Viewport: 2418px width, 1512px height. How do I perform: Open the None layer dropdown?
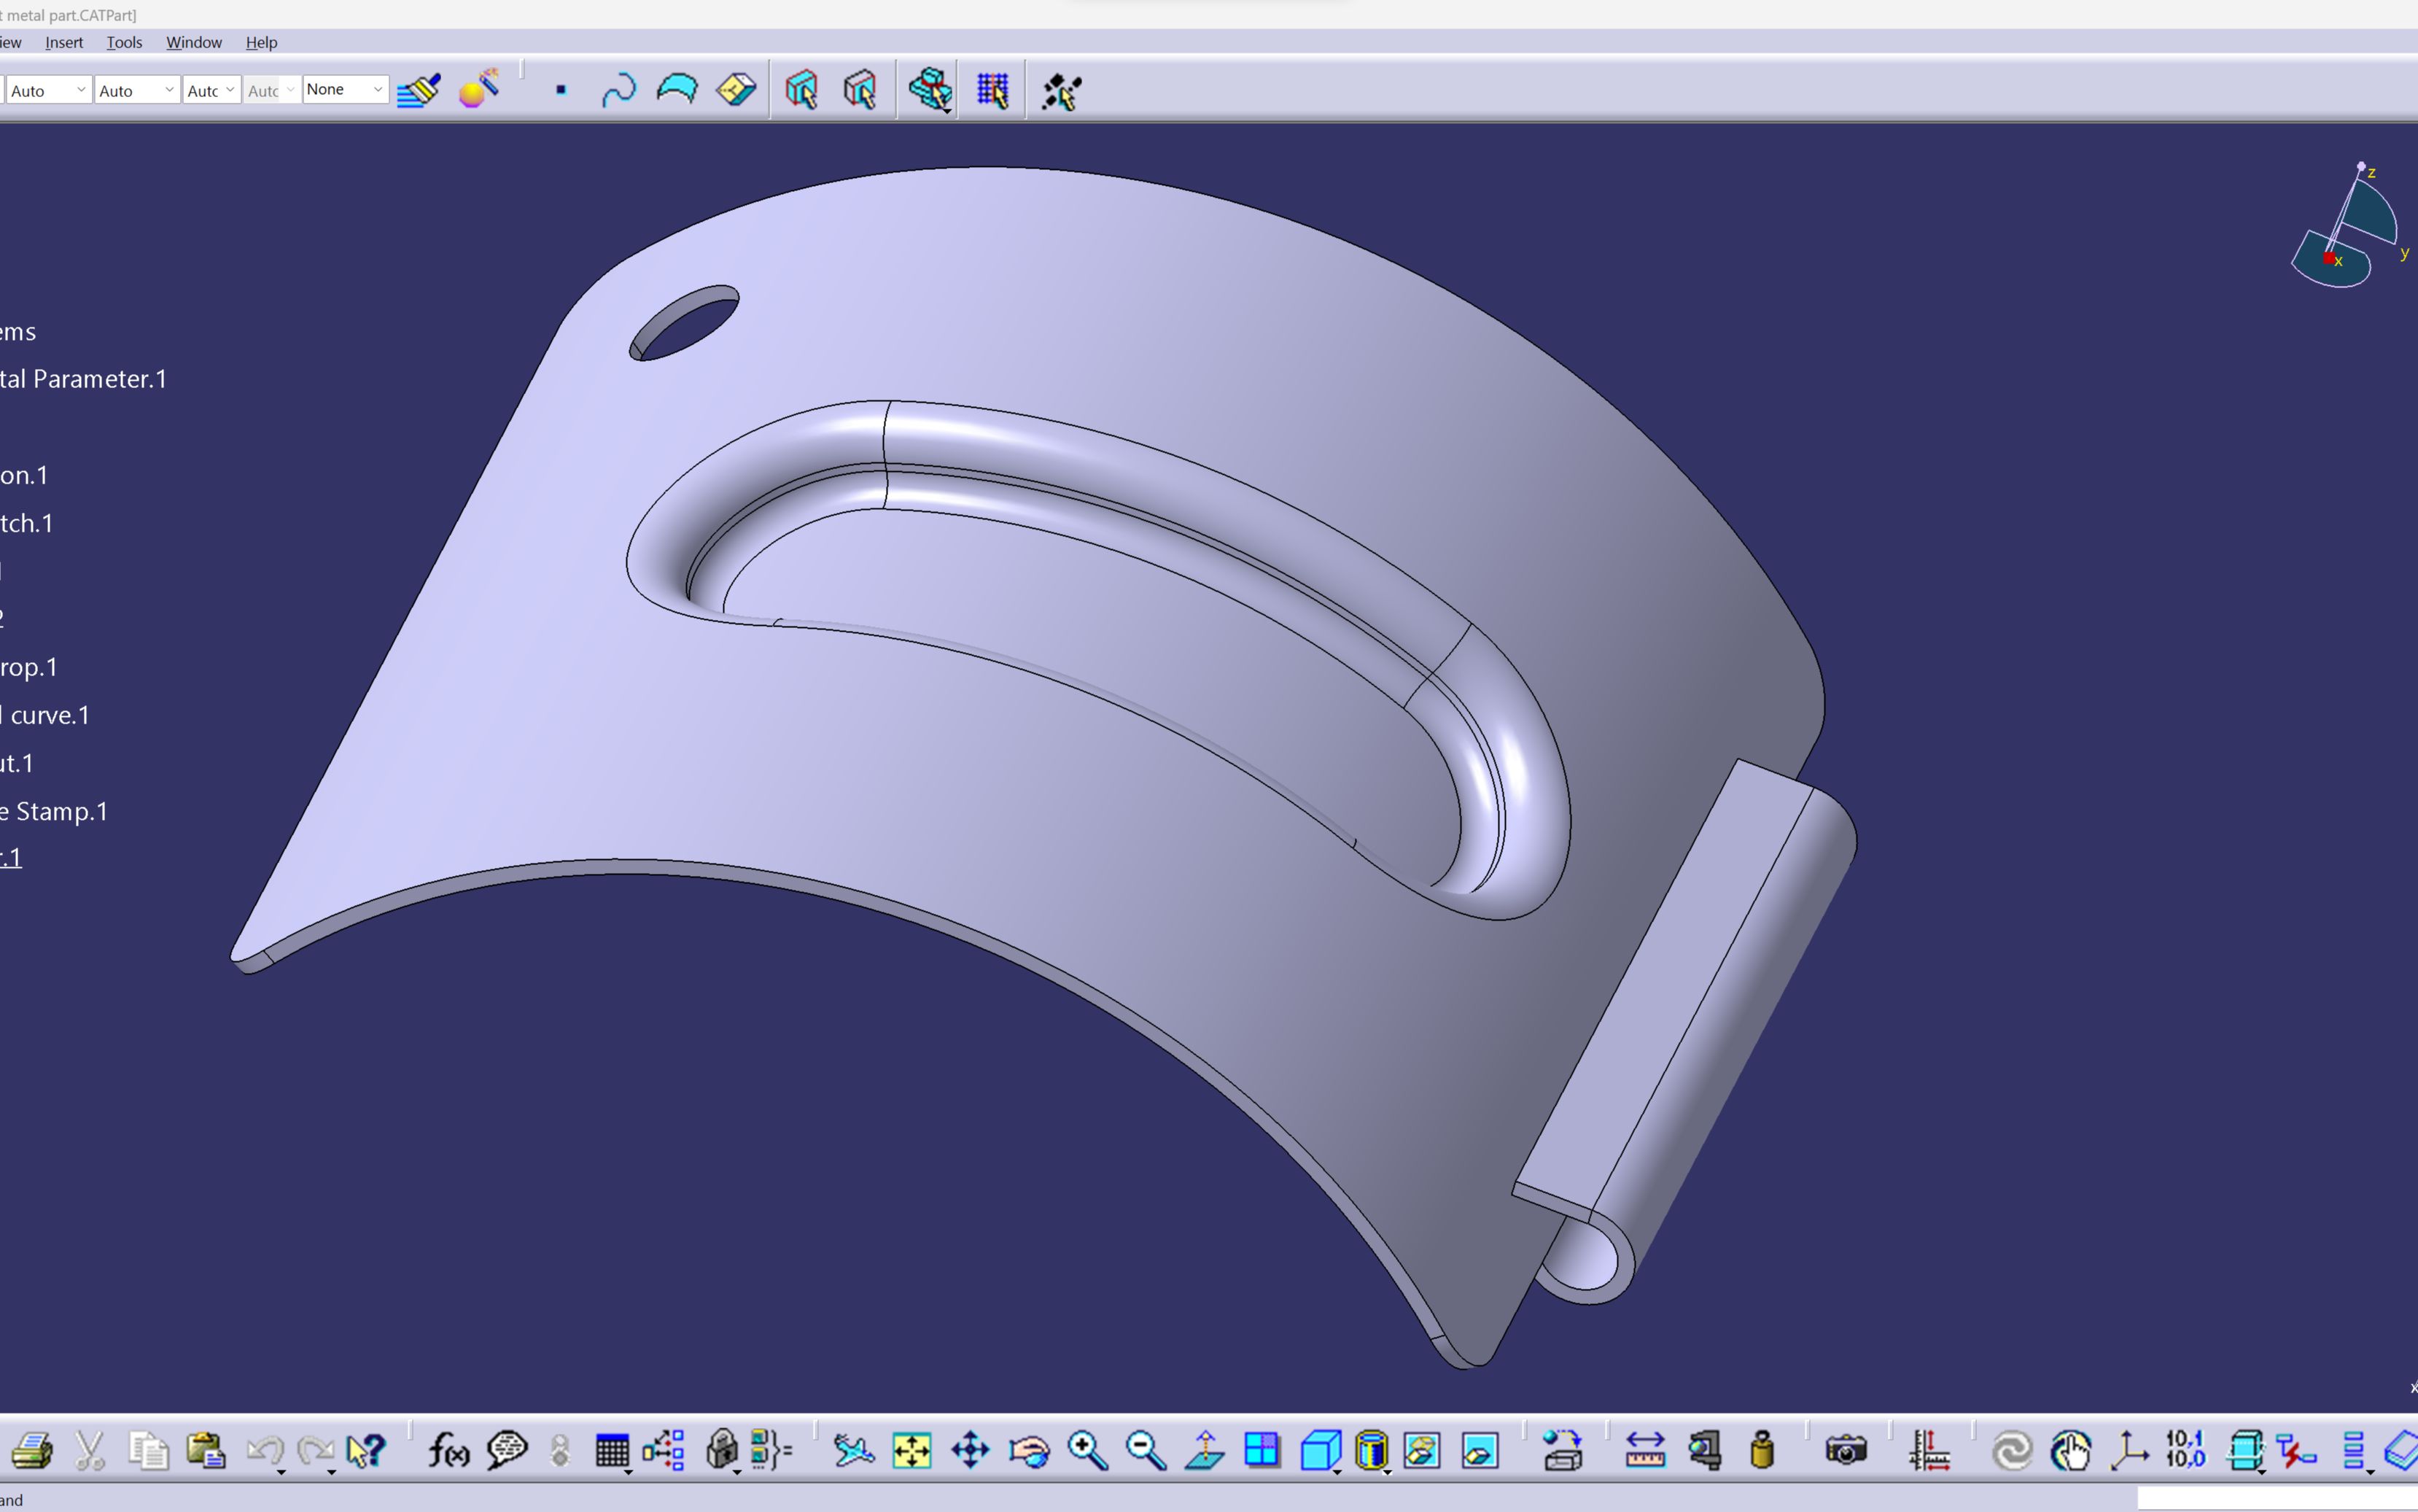point(345,90)
